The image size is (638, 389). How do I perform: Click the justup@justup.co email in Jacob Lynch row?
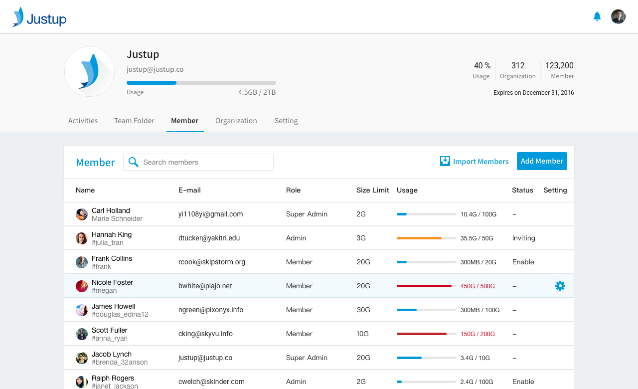(205, 358)
